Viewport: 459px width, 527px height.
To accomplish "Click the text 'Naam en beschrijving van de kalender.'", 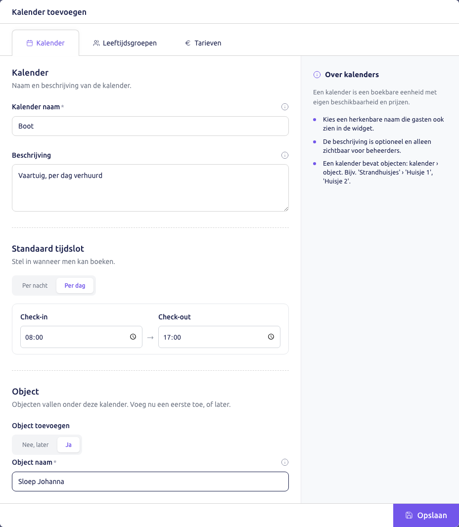I will 72,86.
